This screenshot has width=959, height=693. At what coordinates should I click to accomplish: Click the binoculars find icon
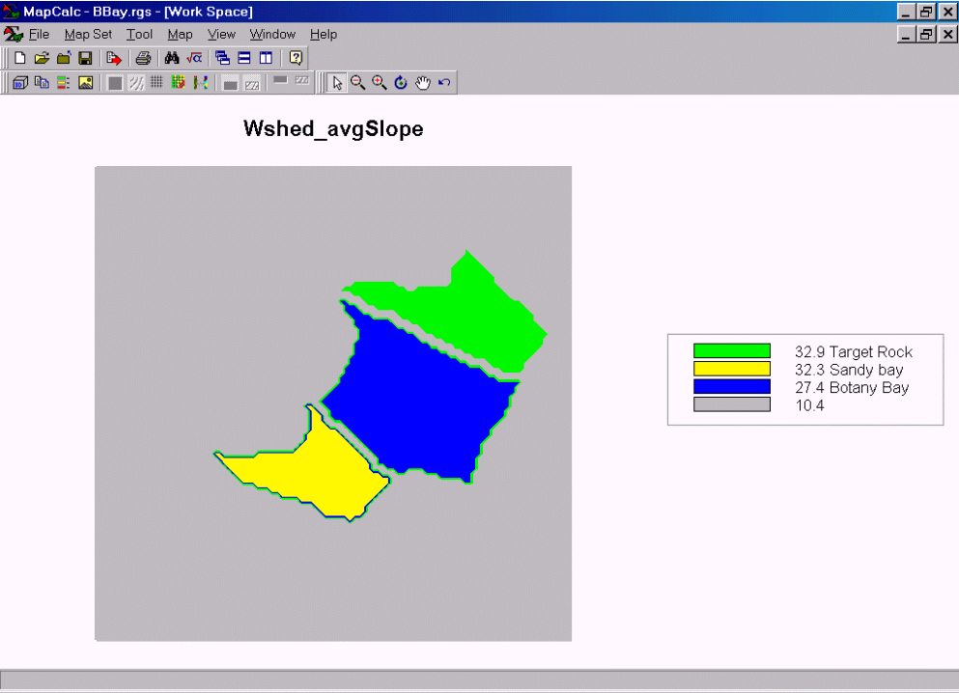172,58
